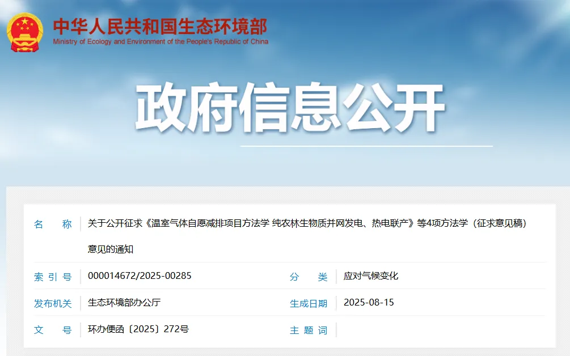Click the index number 000014672/2025-00285
The image size is (570, 356).
[x=140, y=276]
